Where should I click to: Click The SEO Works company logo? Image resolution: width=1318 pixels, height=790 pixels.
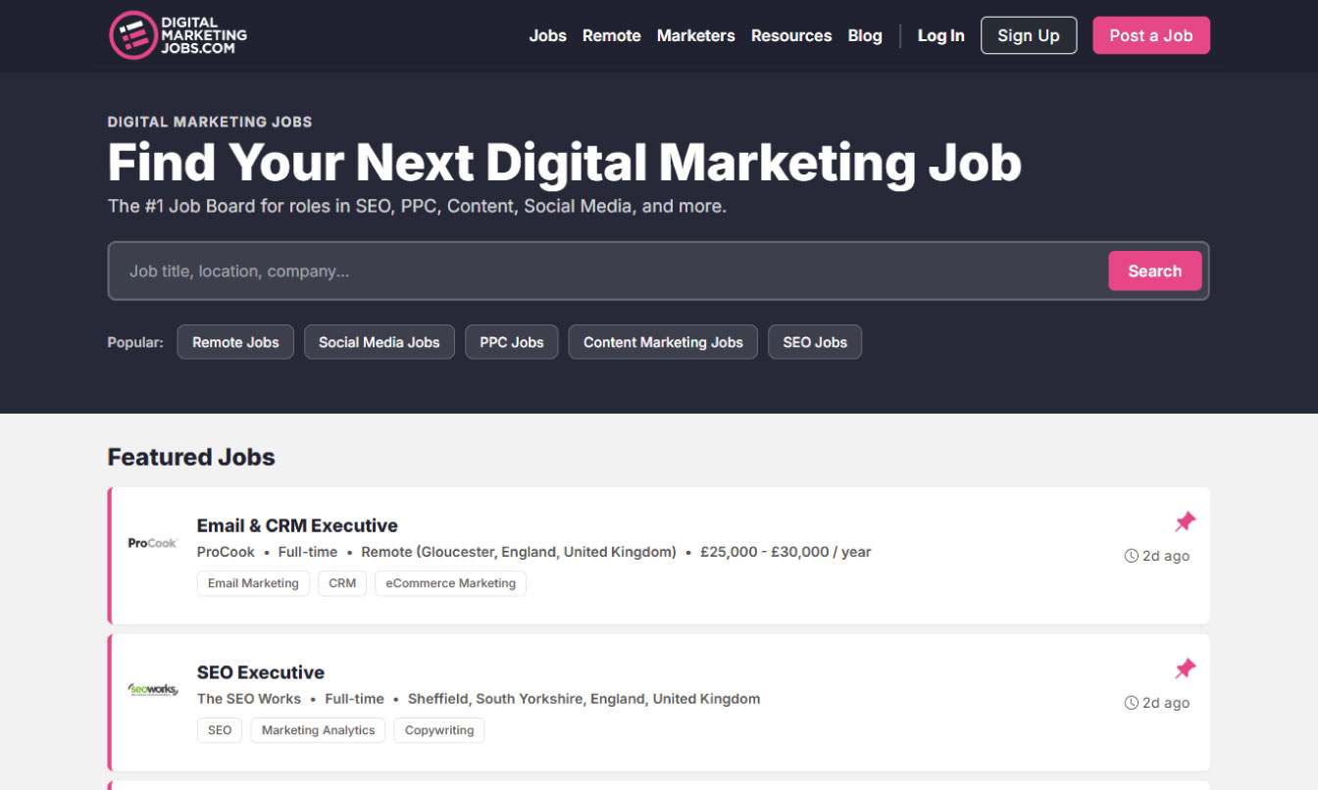pyautogui.click(x=152, y=689)
